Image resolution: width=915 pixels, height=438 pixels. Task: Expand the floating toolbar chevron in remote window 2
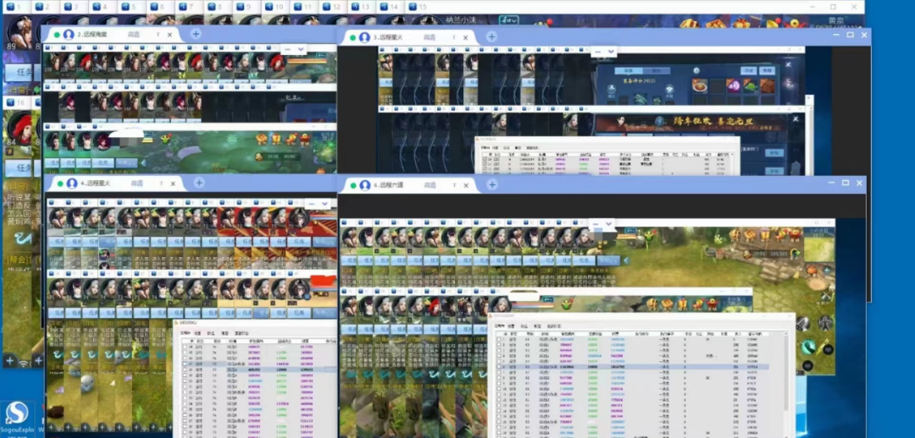pos(301,50)
